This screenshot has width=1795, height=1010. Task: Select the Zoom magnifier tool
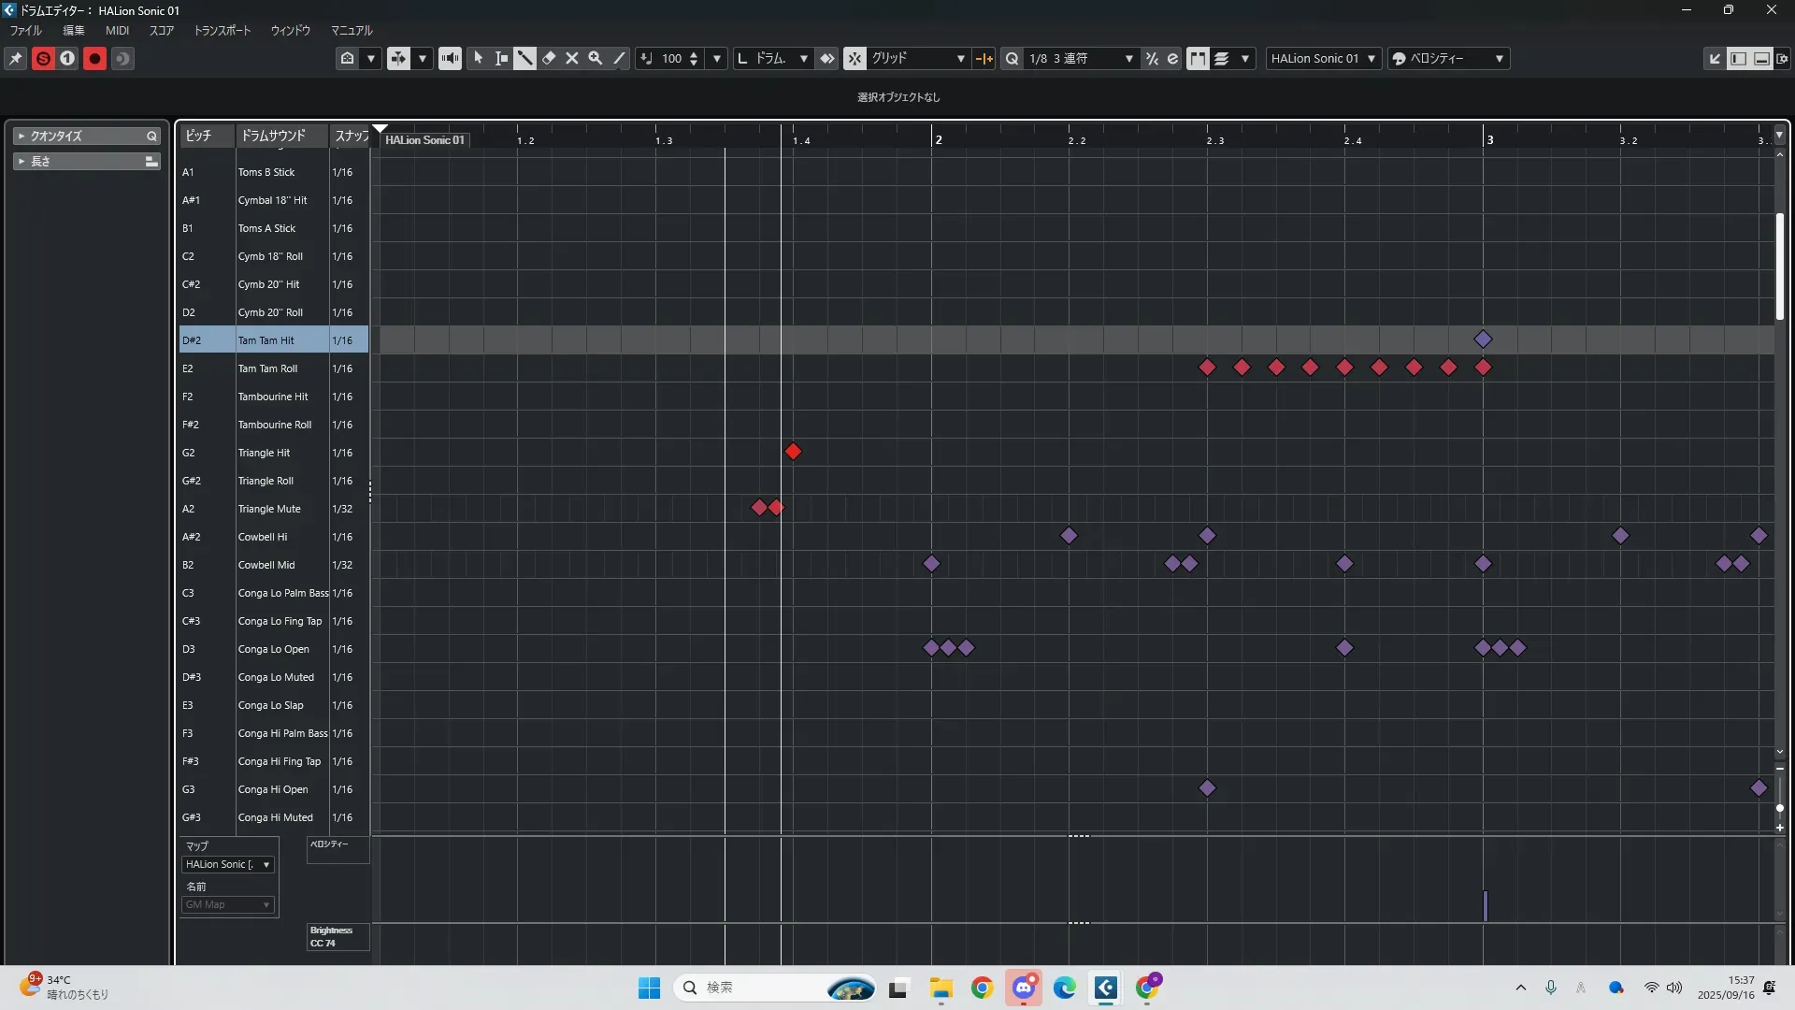click(596, 58)
